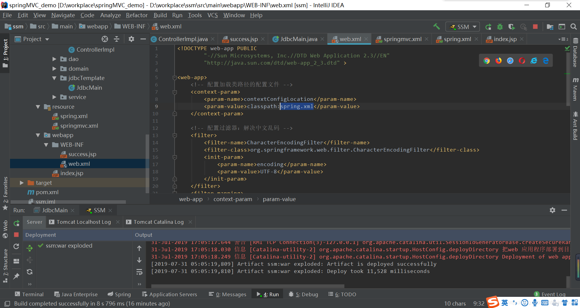The image size is (580, 308).
Task: Click the Search Everywhere magnifier icon
Action: [573, 27]
